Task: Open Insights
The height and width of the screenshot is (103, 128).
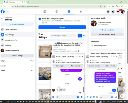Action: pyautogui.click(x=17, y=45)
